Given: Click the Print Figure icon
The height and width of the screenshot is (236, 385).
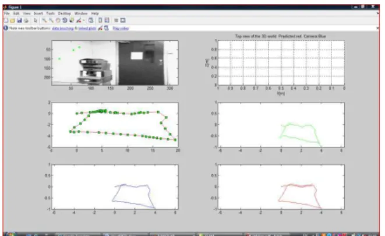Looking at the screenshot, I should (x=26, y=20).
